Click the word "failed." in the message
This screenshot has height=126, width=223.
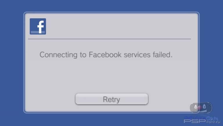pyautogui.click(x=163, y=55)
